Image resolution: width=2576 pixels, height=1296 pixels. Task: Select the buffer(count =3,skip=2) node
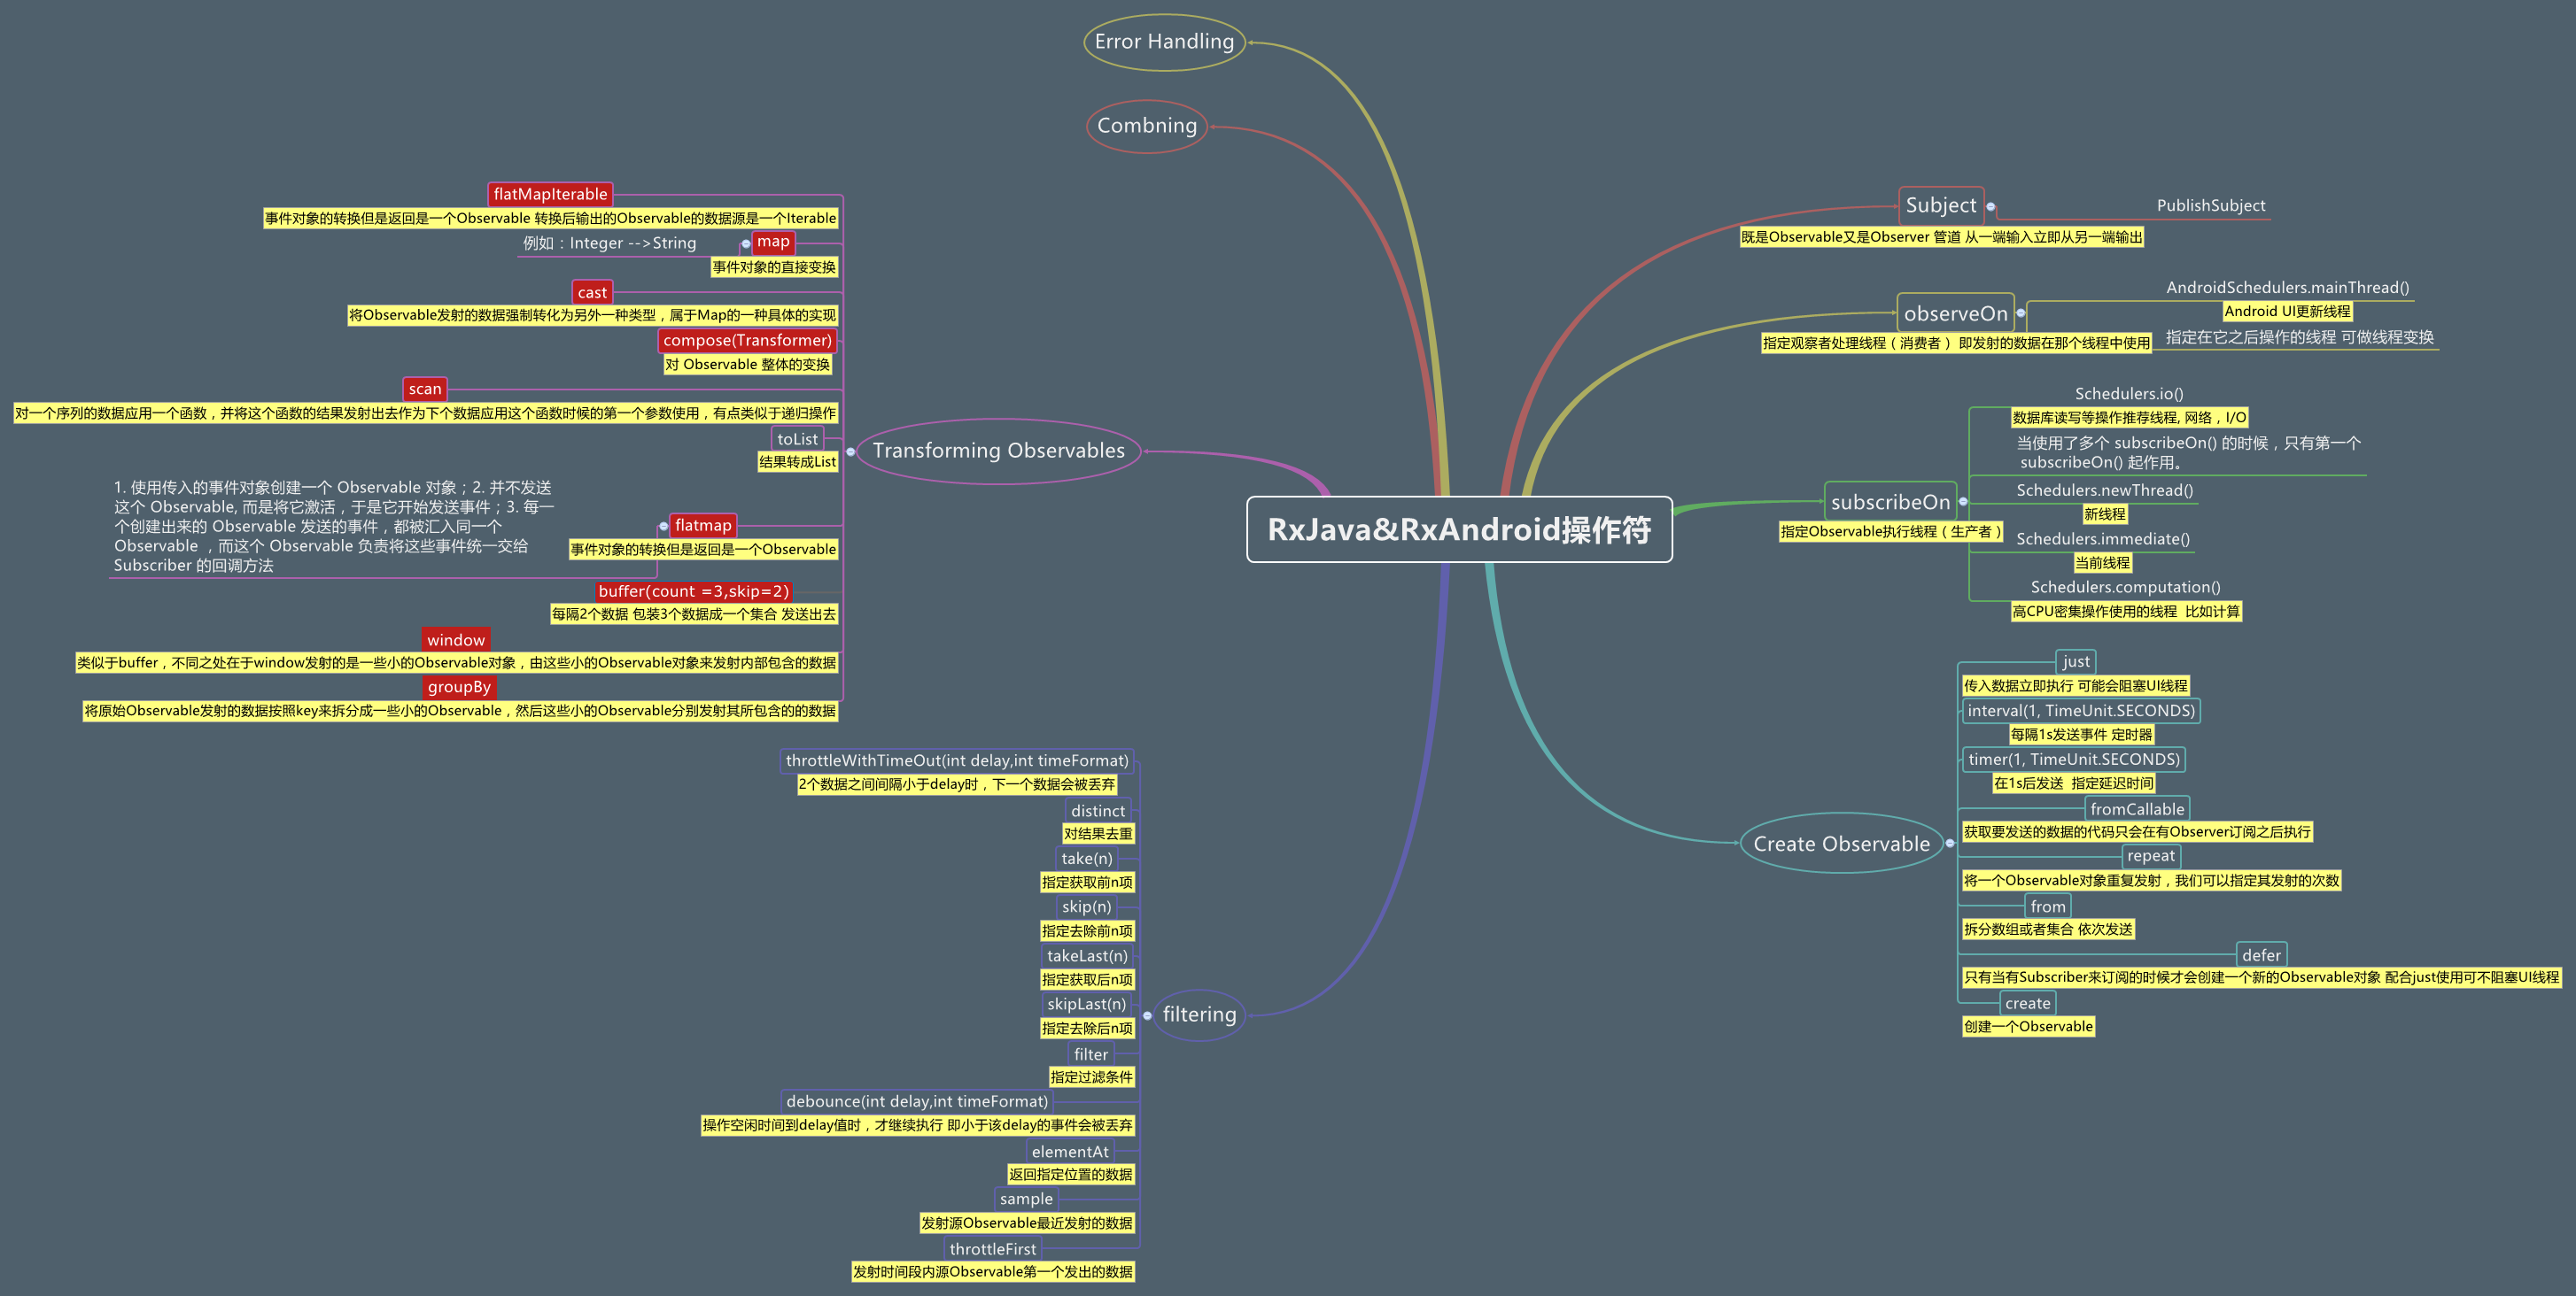coord(694,591)
